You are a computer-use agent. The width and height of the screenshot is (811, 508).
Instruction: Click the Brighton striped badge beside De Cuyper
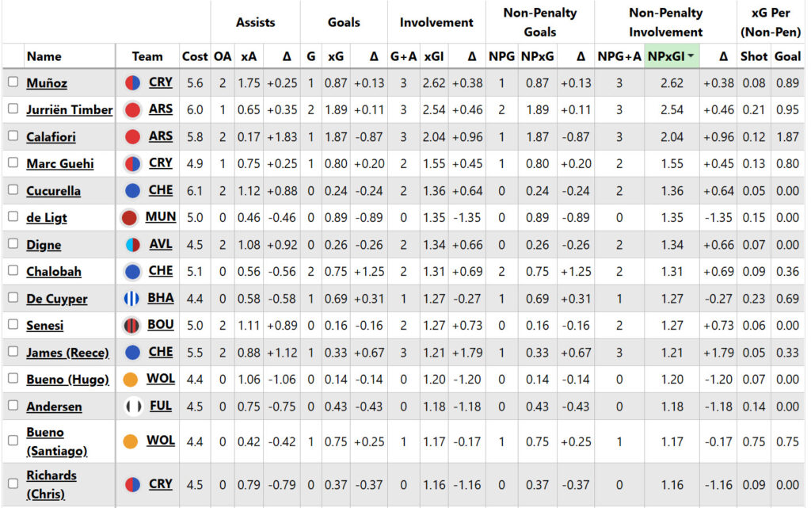pos(133,298)
